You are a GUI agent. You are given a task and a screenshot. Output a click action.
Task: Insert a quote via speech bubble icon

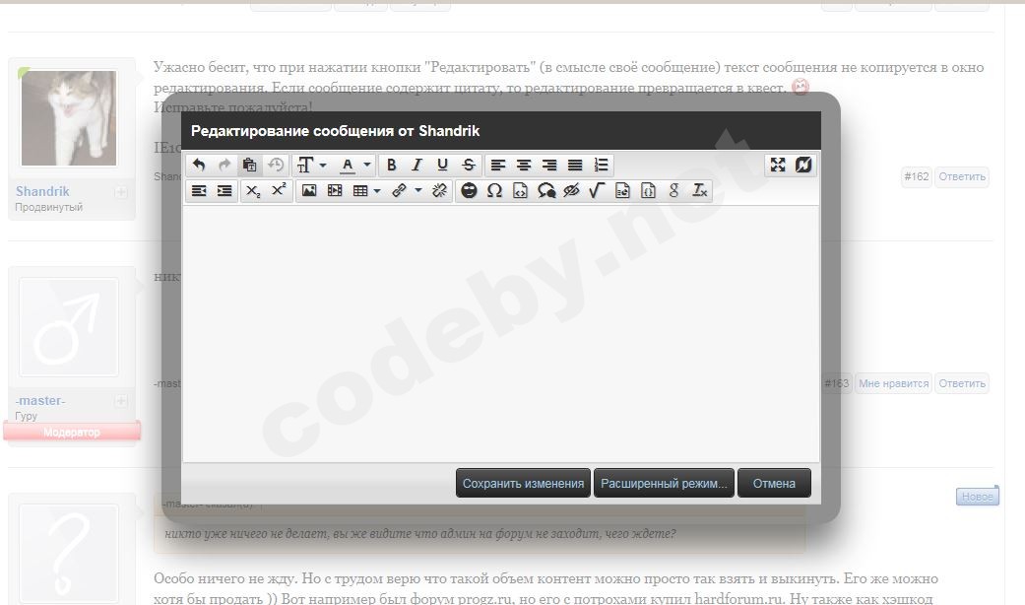pyautogui.click(x=545, y=190)
